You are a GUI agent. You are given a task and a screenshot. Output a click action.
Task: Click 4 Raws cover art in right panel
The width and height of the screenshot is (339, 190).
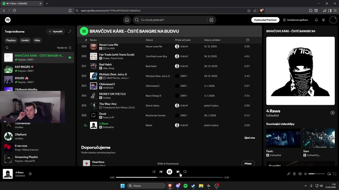coord(300,71)
